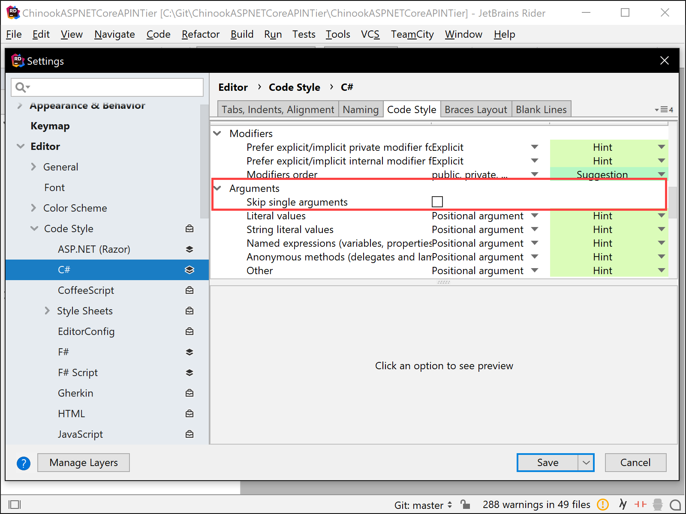Viewport: 686px width, 514px height.
Task: Select Font in settings tree
Action: click(x=54, y=188)
